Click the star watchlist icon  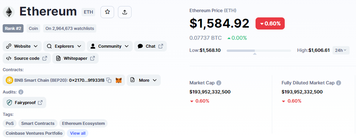[x=107, y=12]
